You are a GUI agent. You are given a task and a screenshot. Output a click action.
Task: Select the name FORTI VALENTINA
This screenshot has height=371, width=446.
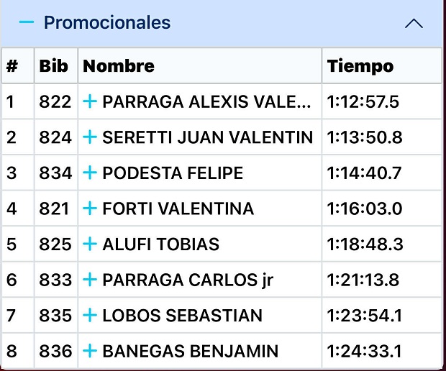178,209
